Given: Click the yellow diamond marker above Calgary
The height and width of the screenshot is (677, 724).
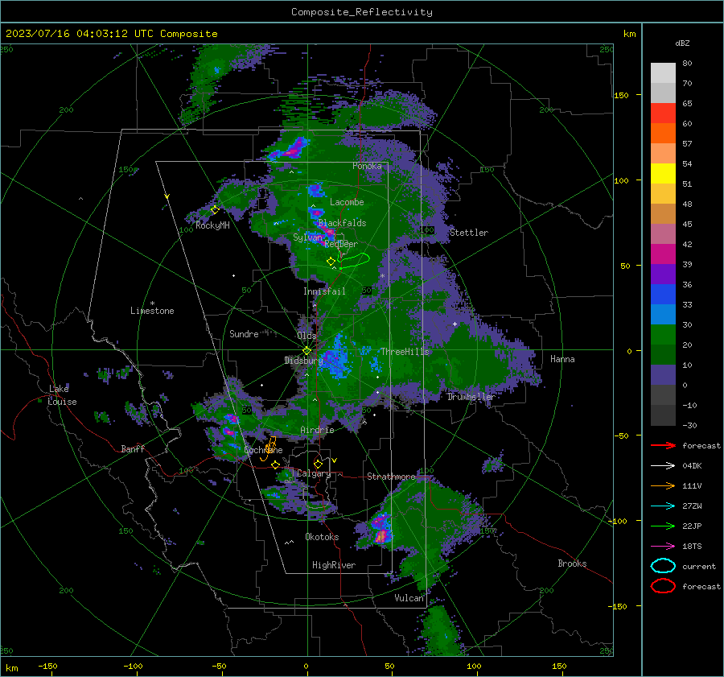Looking at the screenshot, I should tap(318, 464).
